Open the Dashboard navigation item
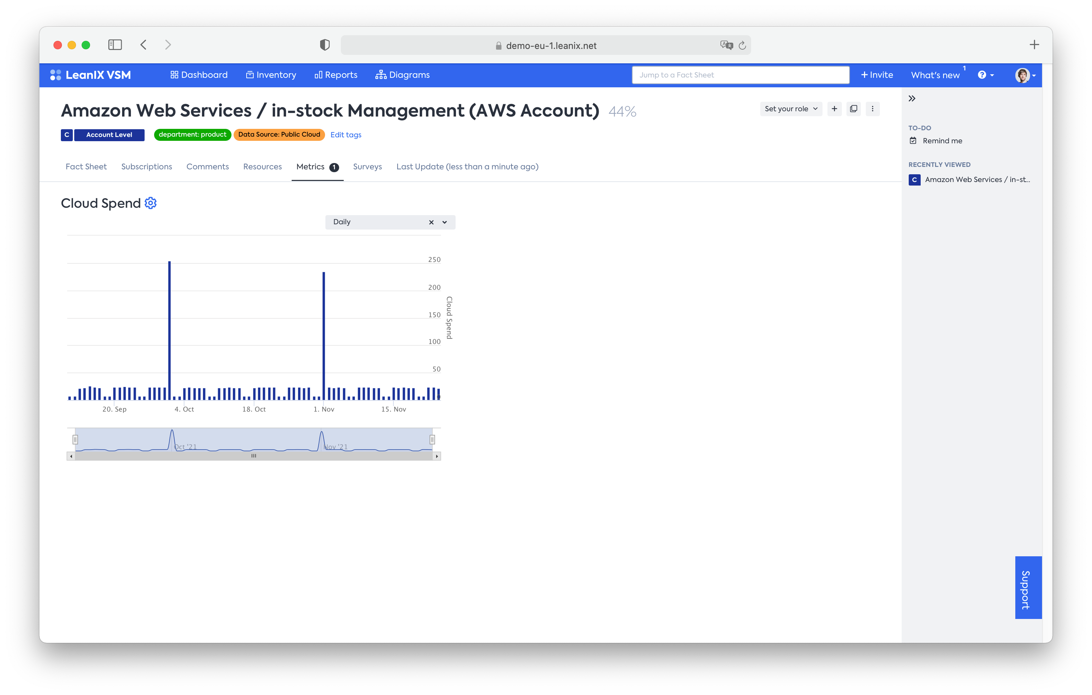The height and width of the screenshot is (695, 1092). click(199, 75)
